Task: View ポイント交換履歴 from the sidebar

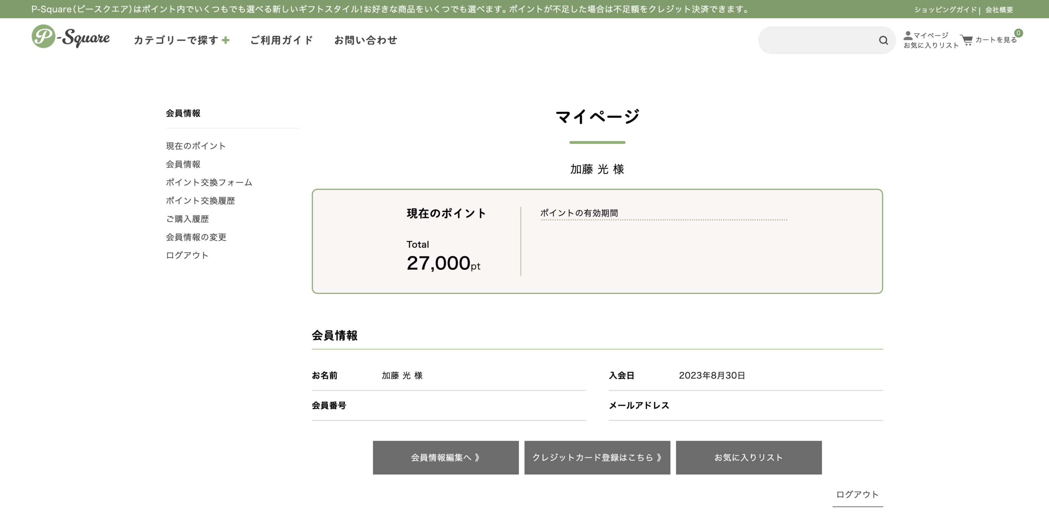Action: pos(200,201)
